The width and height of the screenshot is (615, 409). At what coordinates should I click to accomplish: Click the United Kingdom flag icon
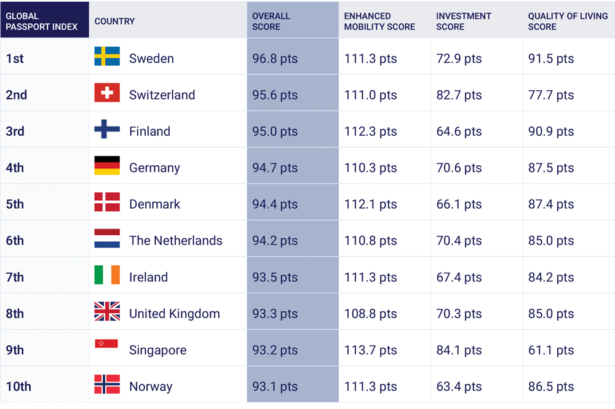(x=107, y=311)
